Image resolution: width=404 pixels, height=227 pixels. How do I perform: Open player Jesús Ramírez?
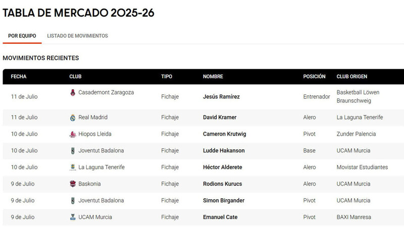(x=221, y=97)
